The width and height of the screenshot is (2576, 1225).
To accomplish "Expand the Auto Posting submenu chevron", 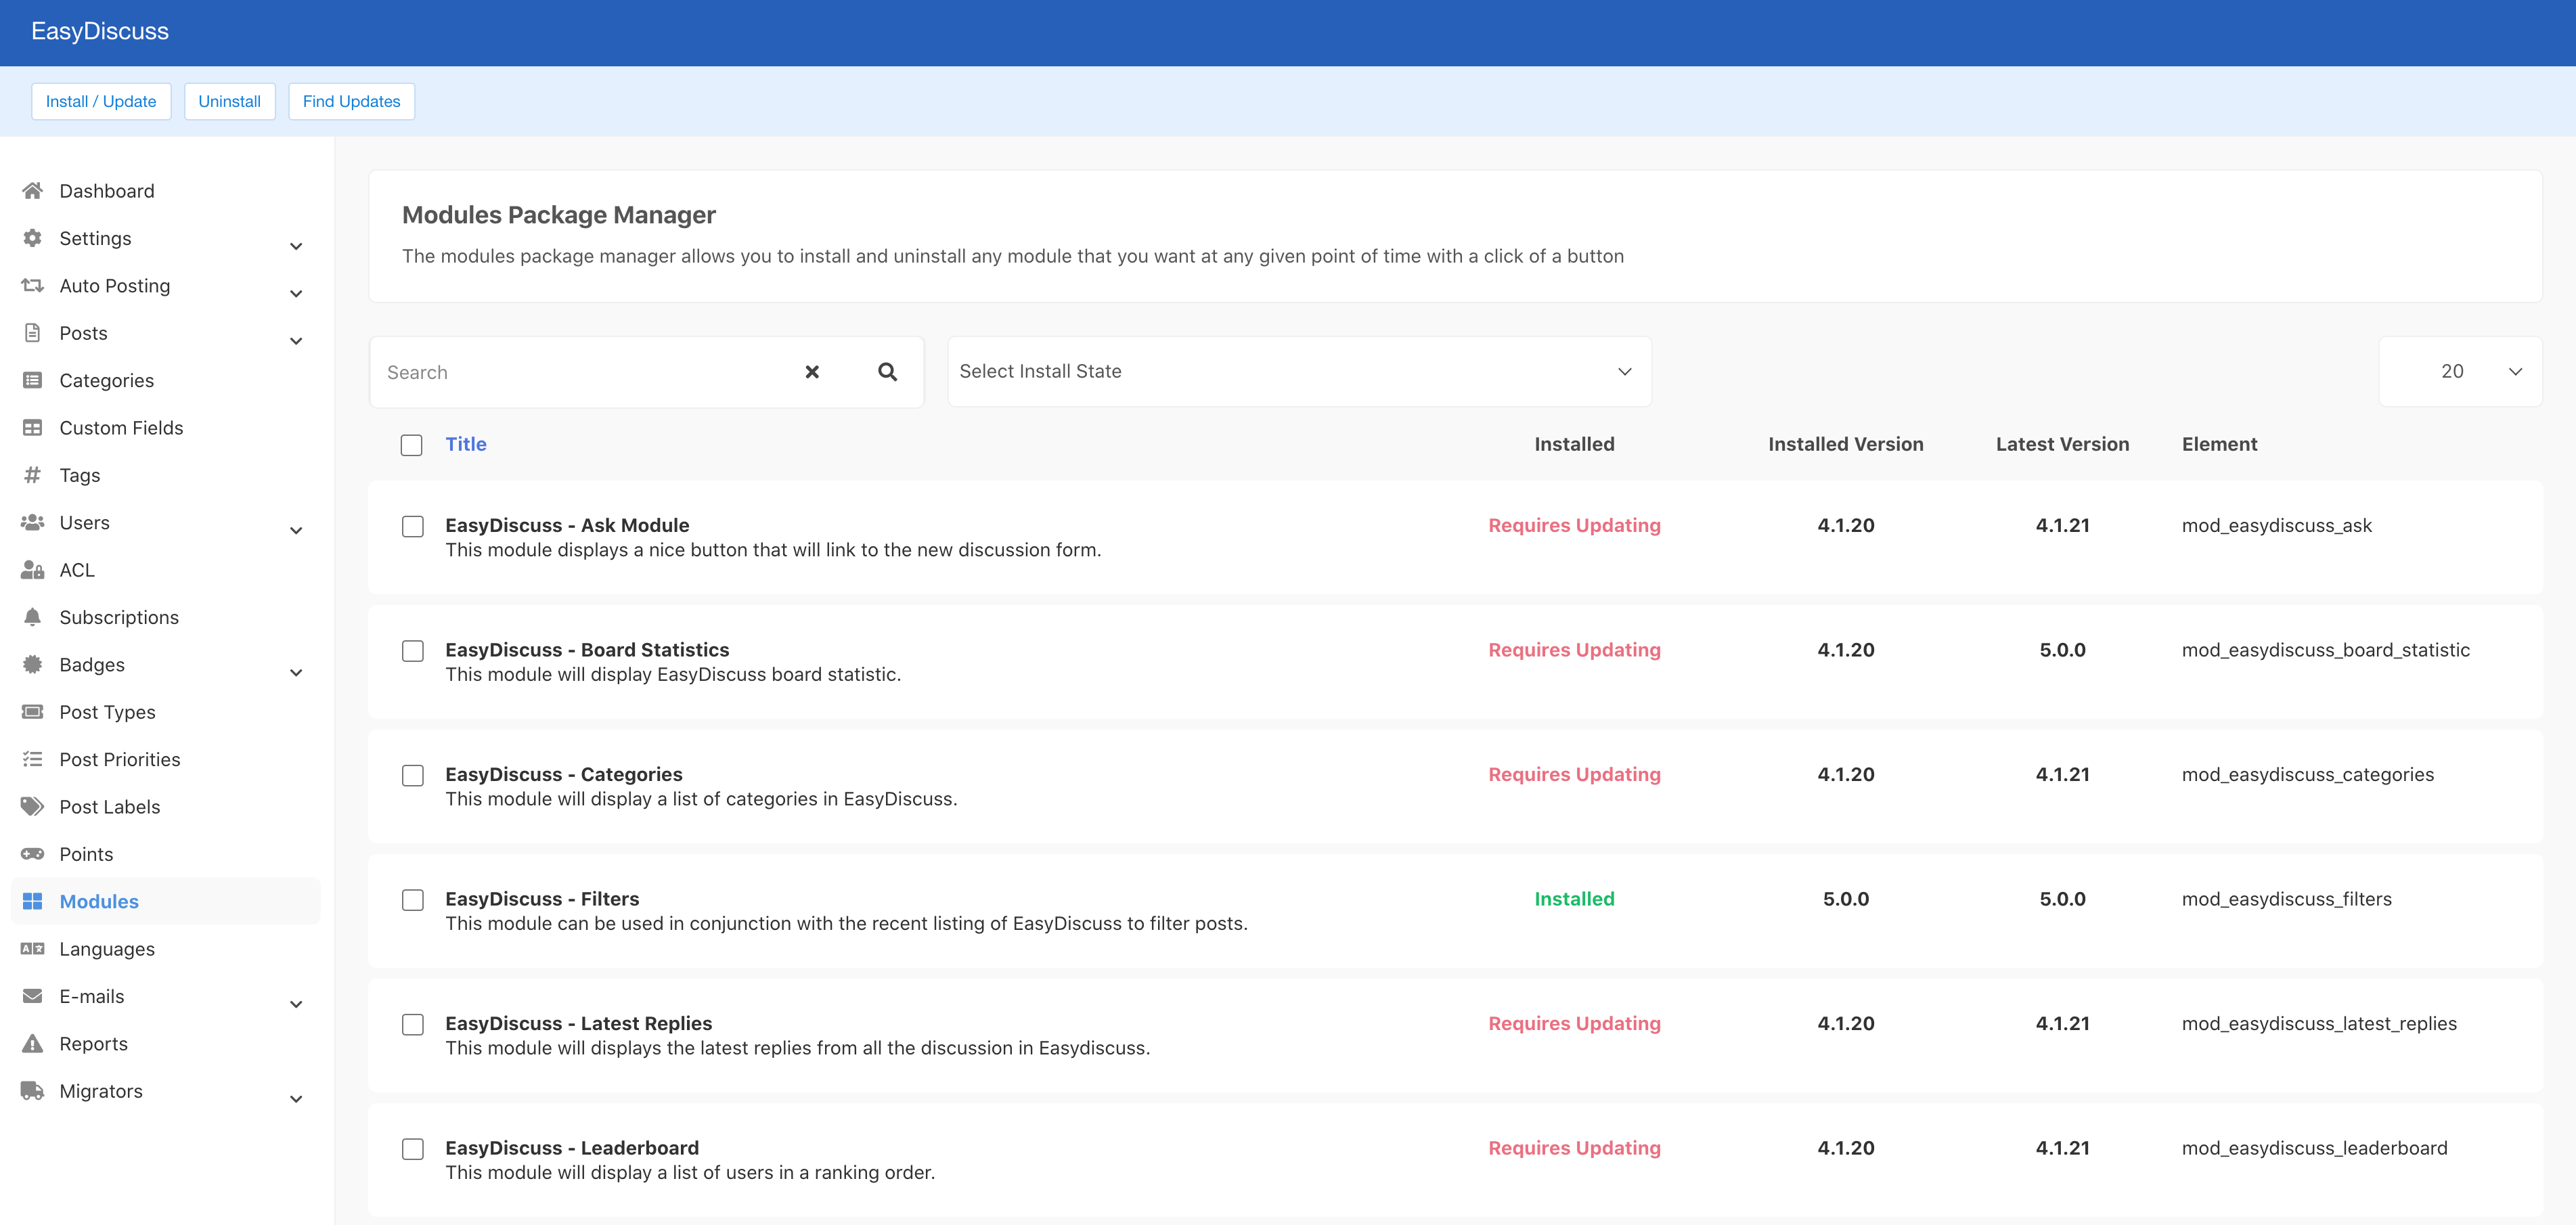I will pos(296,293).
